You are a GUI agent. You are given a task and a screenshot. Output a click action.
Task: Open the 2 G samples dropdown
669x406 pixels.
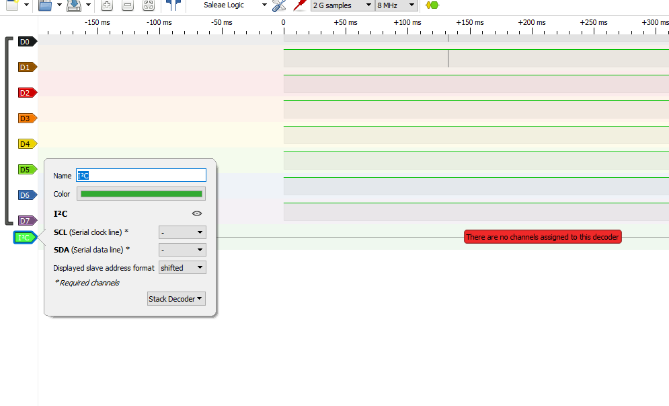tap(343, 5)
